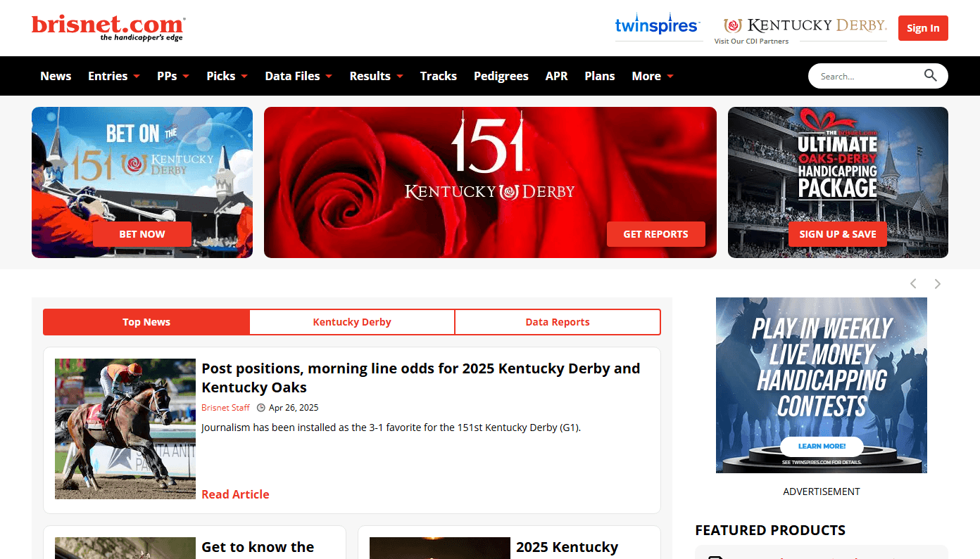Open the weekly handicapping contests advertisement
Viewport: 980px width, 559px height.
pos(822,385)
